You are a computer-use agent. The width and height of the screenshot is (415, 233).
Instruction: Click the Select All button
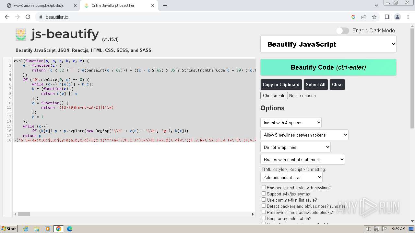coord(315,84)
